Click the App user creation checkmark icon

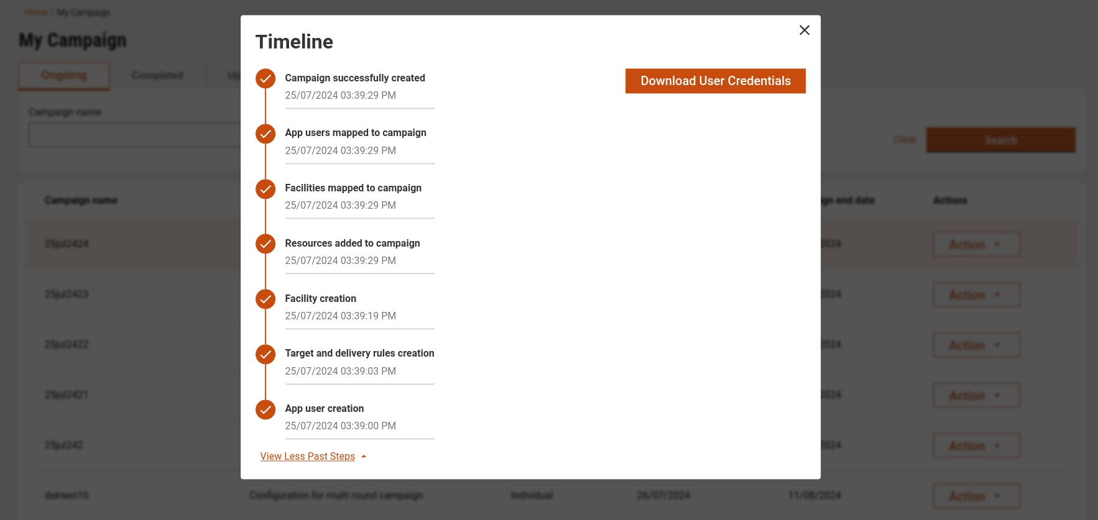click(x=265, y=409)
